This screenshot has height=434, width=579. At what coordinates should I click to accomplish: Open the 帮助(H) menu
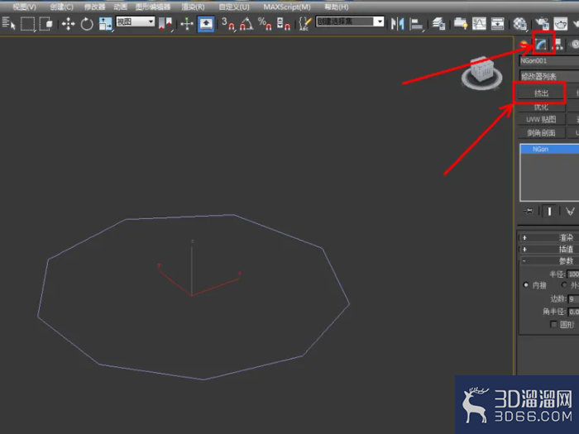336,7
